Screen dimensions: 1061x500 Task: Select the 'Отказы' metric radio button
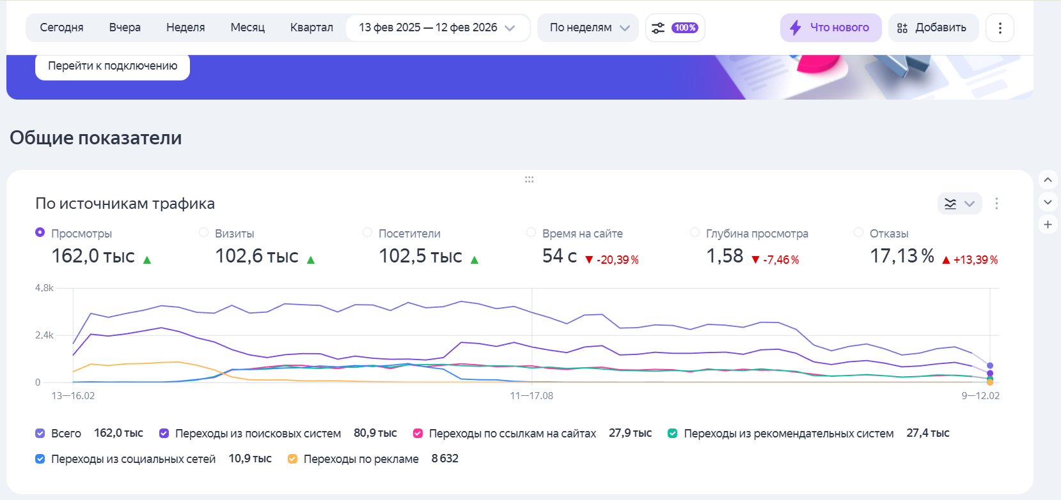pyautogui.click(x=858, y=232)
